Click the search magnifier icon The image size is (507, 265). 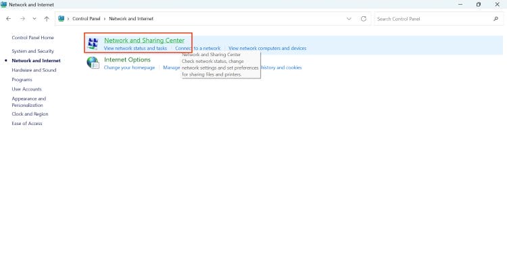pyautogui.click(x=496, y=19)
